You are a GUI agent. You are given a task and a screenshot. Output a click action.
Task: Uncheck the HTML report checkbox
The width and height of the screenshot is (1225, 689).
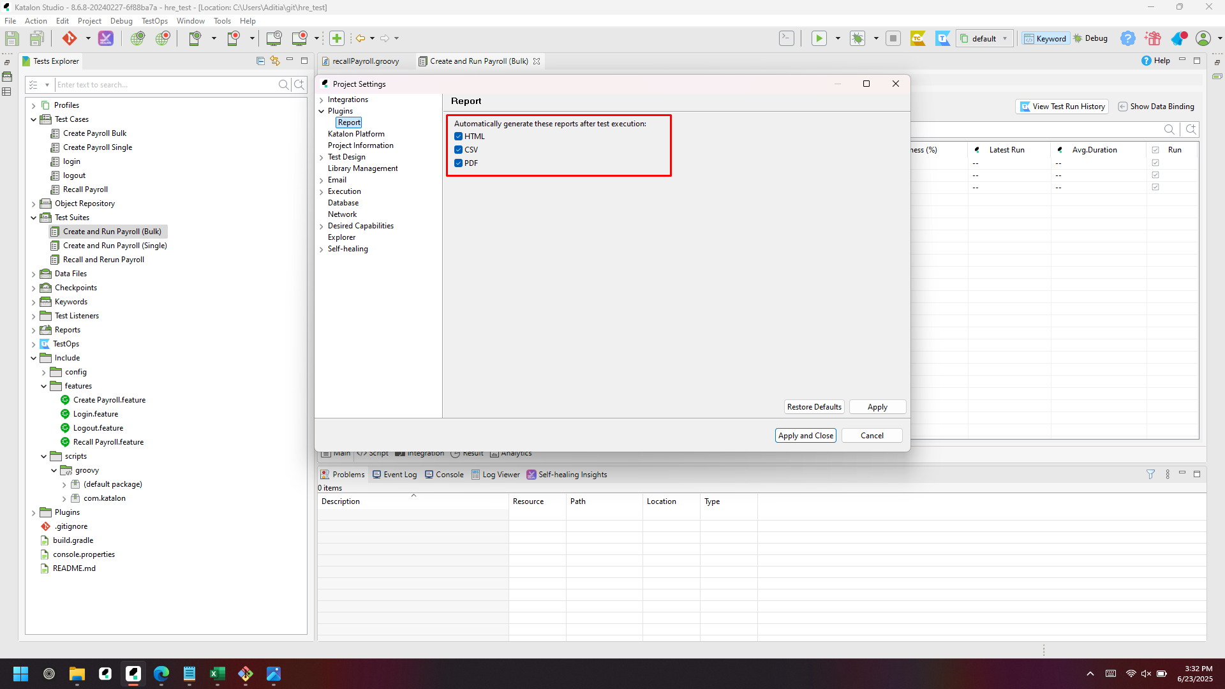(458, 137)
